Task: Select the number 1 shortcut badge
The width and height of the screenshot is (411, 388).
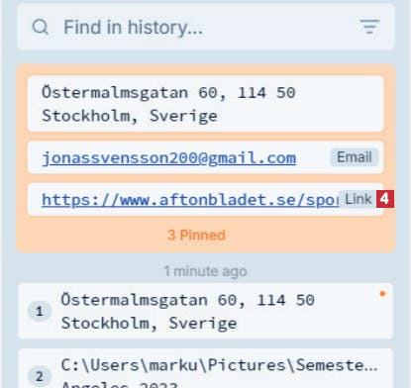Action: click(40, 311)
